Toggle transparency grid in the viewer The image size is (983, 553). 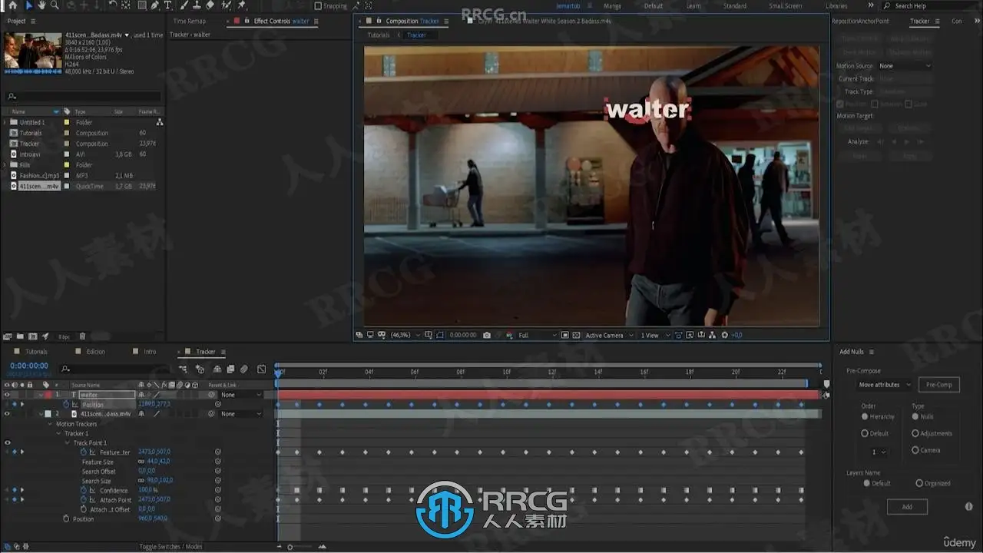(x=576, y=336)
